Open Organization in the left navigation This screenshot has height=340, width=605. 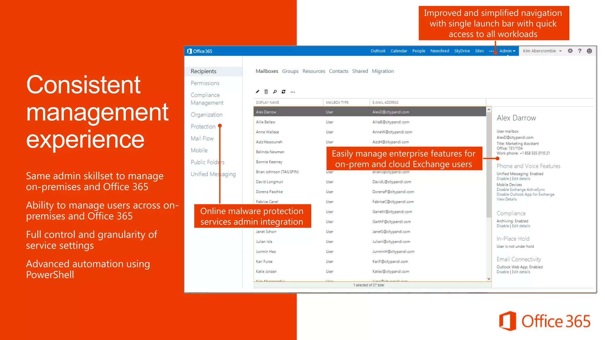[x=206, y=115]
